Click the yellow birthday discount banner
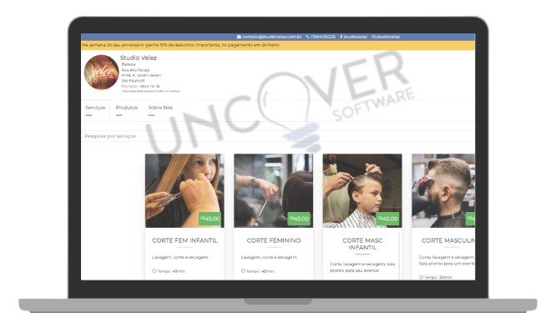 (x=278, y=45)
